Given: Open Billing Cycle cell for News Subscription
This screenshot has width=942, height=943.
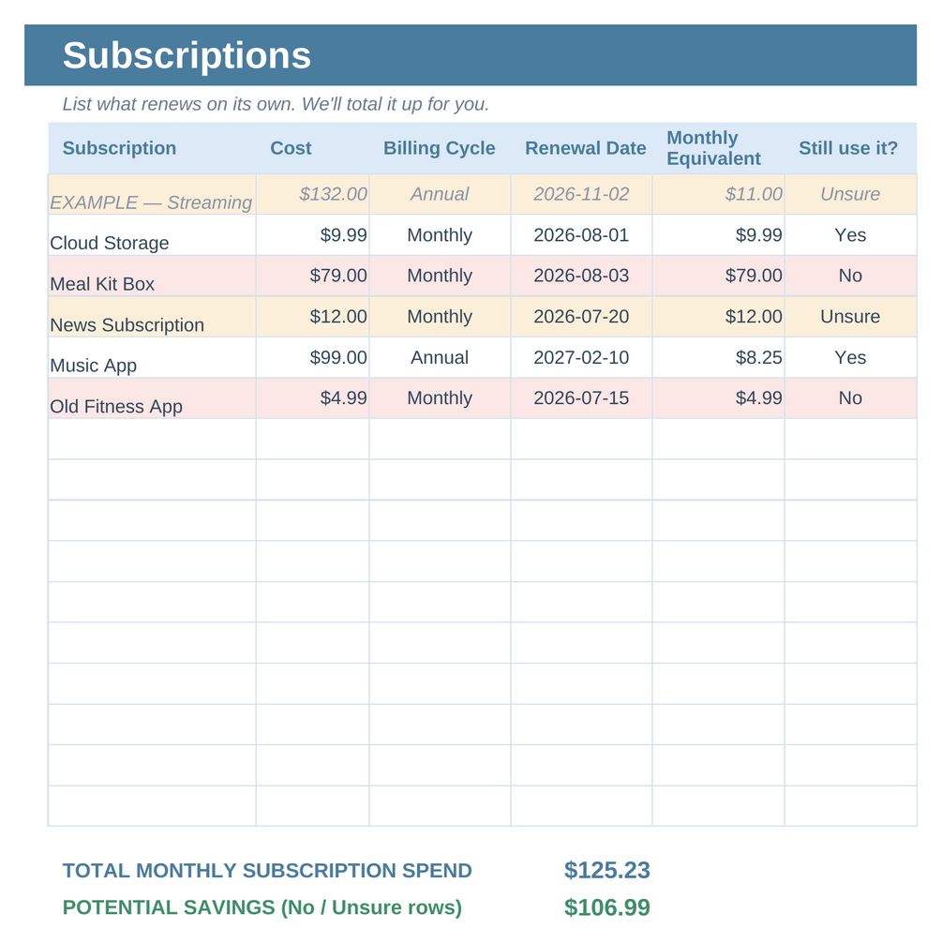Looking at the screenshot, I should 440,317.
